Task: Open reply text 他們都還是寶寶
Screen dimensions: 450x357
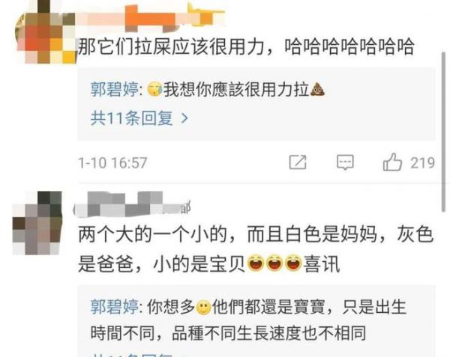Action: pyautogui.click(x=268, y=307)
